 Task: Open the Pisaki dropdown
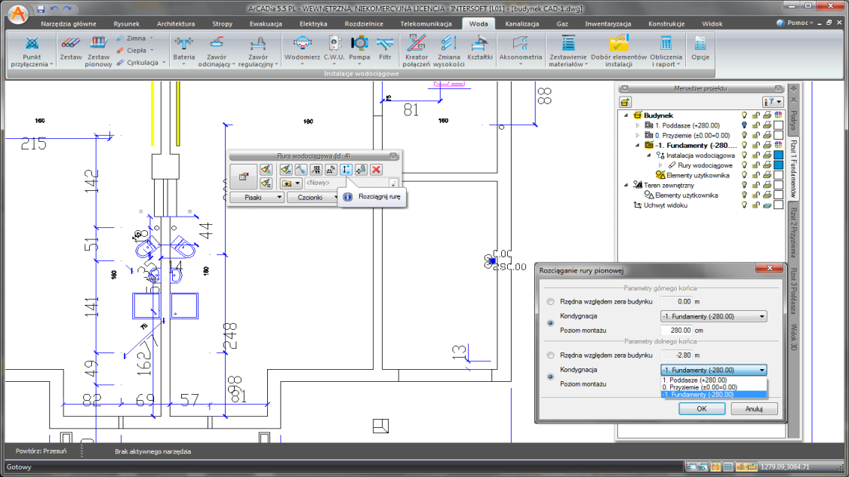257,198
